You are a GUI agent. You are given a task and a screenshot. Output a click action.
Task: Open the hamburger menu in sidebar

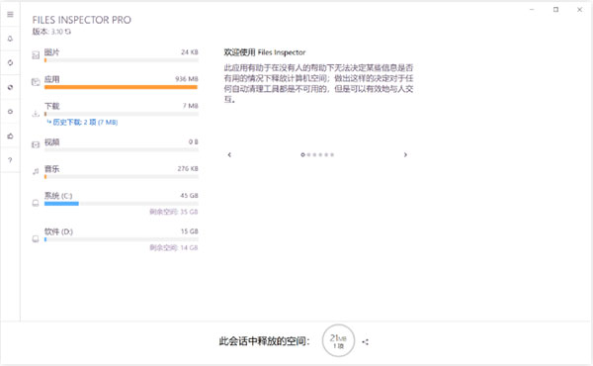10,15
